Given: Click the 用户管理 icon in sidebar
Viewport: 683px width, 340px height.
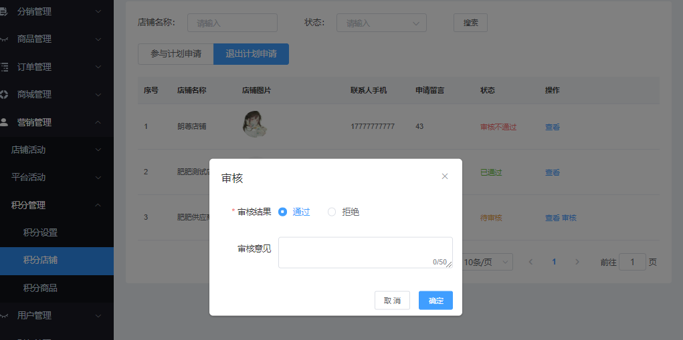Looking at the screenshot, I should coord(4,315).
